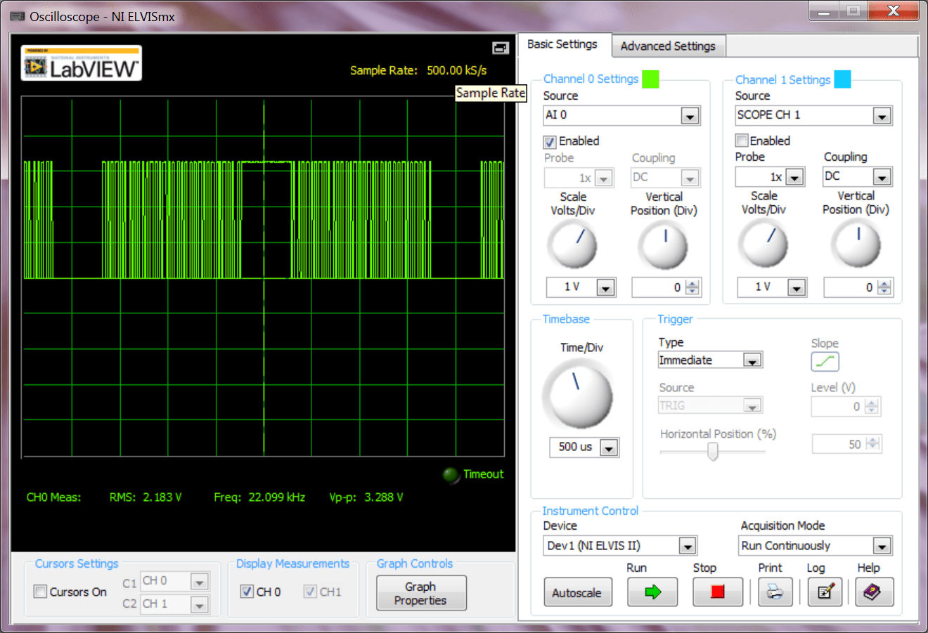928x633 pixels.
Task: Click the red Stop button
Action: coord(717,592)
